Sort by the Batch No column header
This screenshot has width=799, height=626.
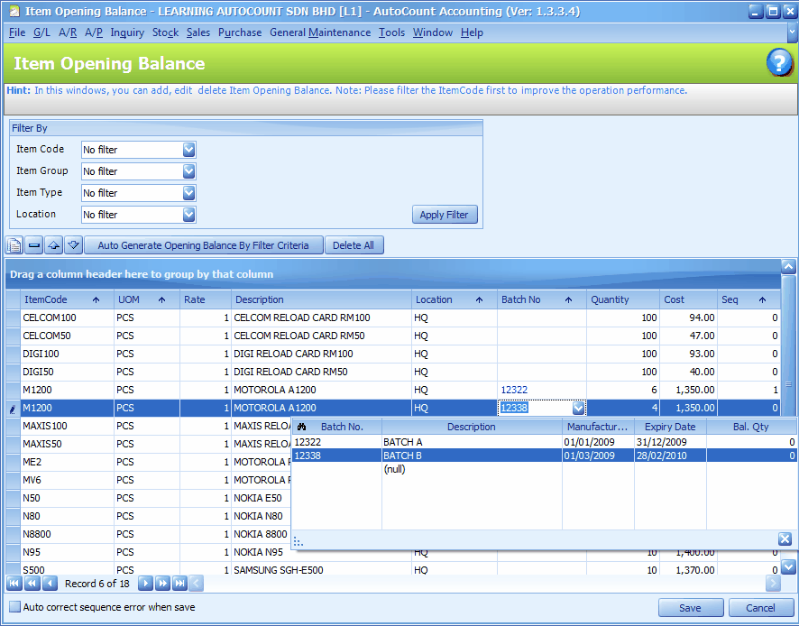coord(542,299)
